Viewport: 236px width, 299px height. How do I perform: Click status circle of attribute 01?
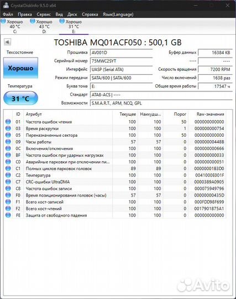pyautogui.click(x=8, y=122)
